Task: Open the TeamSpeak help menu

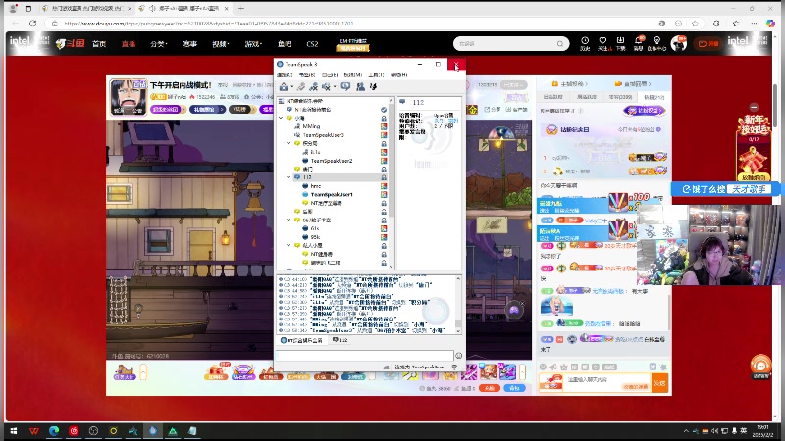Action: (399, 75)
